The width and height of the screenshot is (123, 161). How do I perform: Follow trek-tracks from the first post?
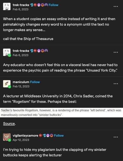click(53, 5)
